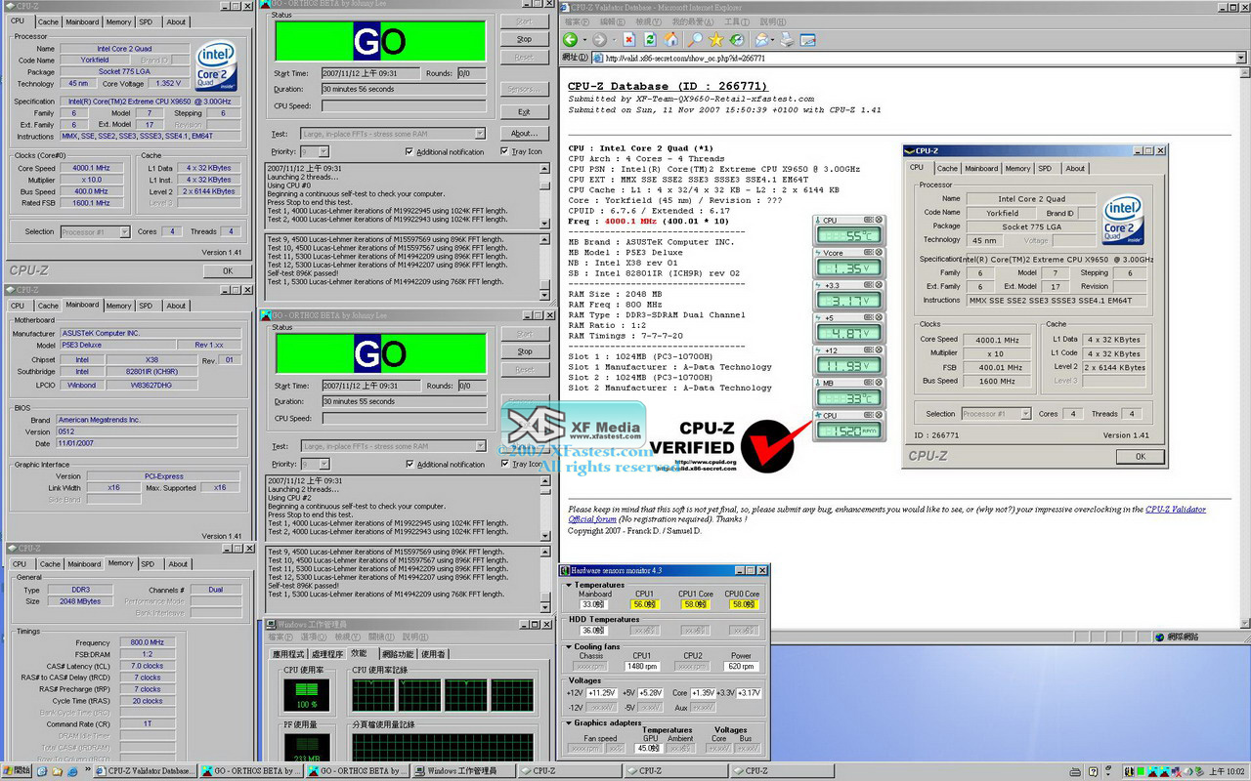Open the IE address bar dropdown arrow
This screenshot has height=781, width=1251.
coord(1241,58)
